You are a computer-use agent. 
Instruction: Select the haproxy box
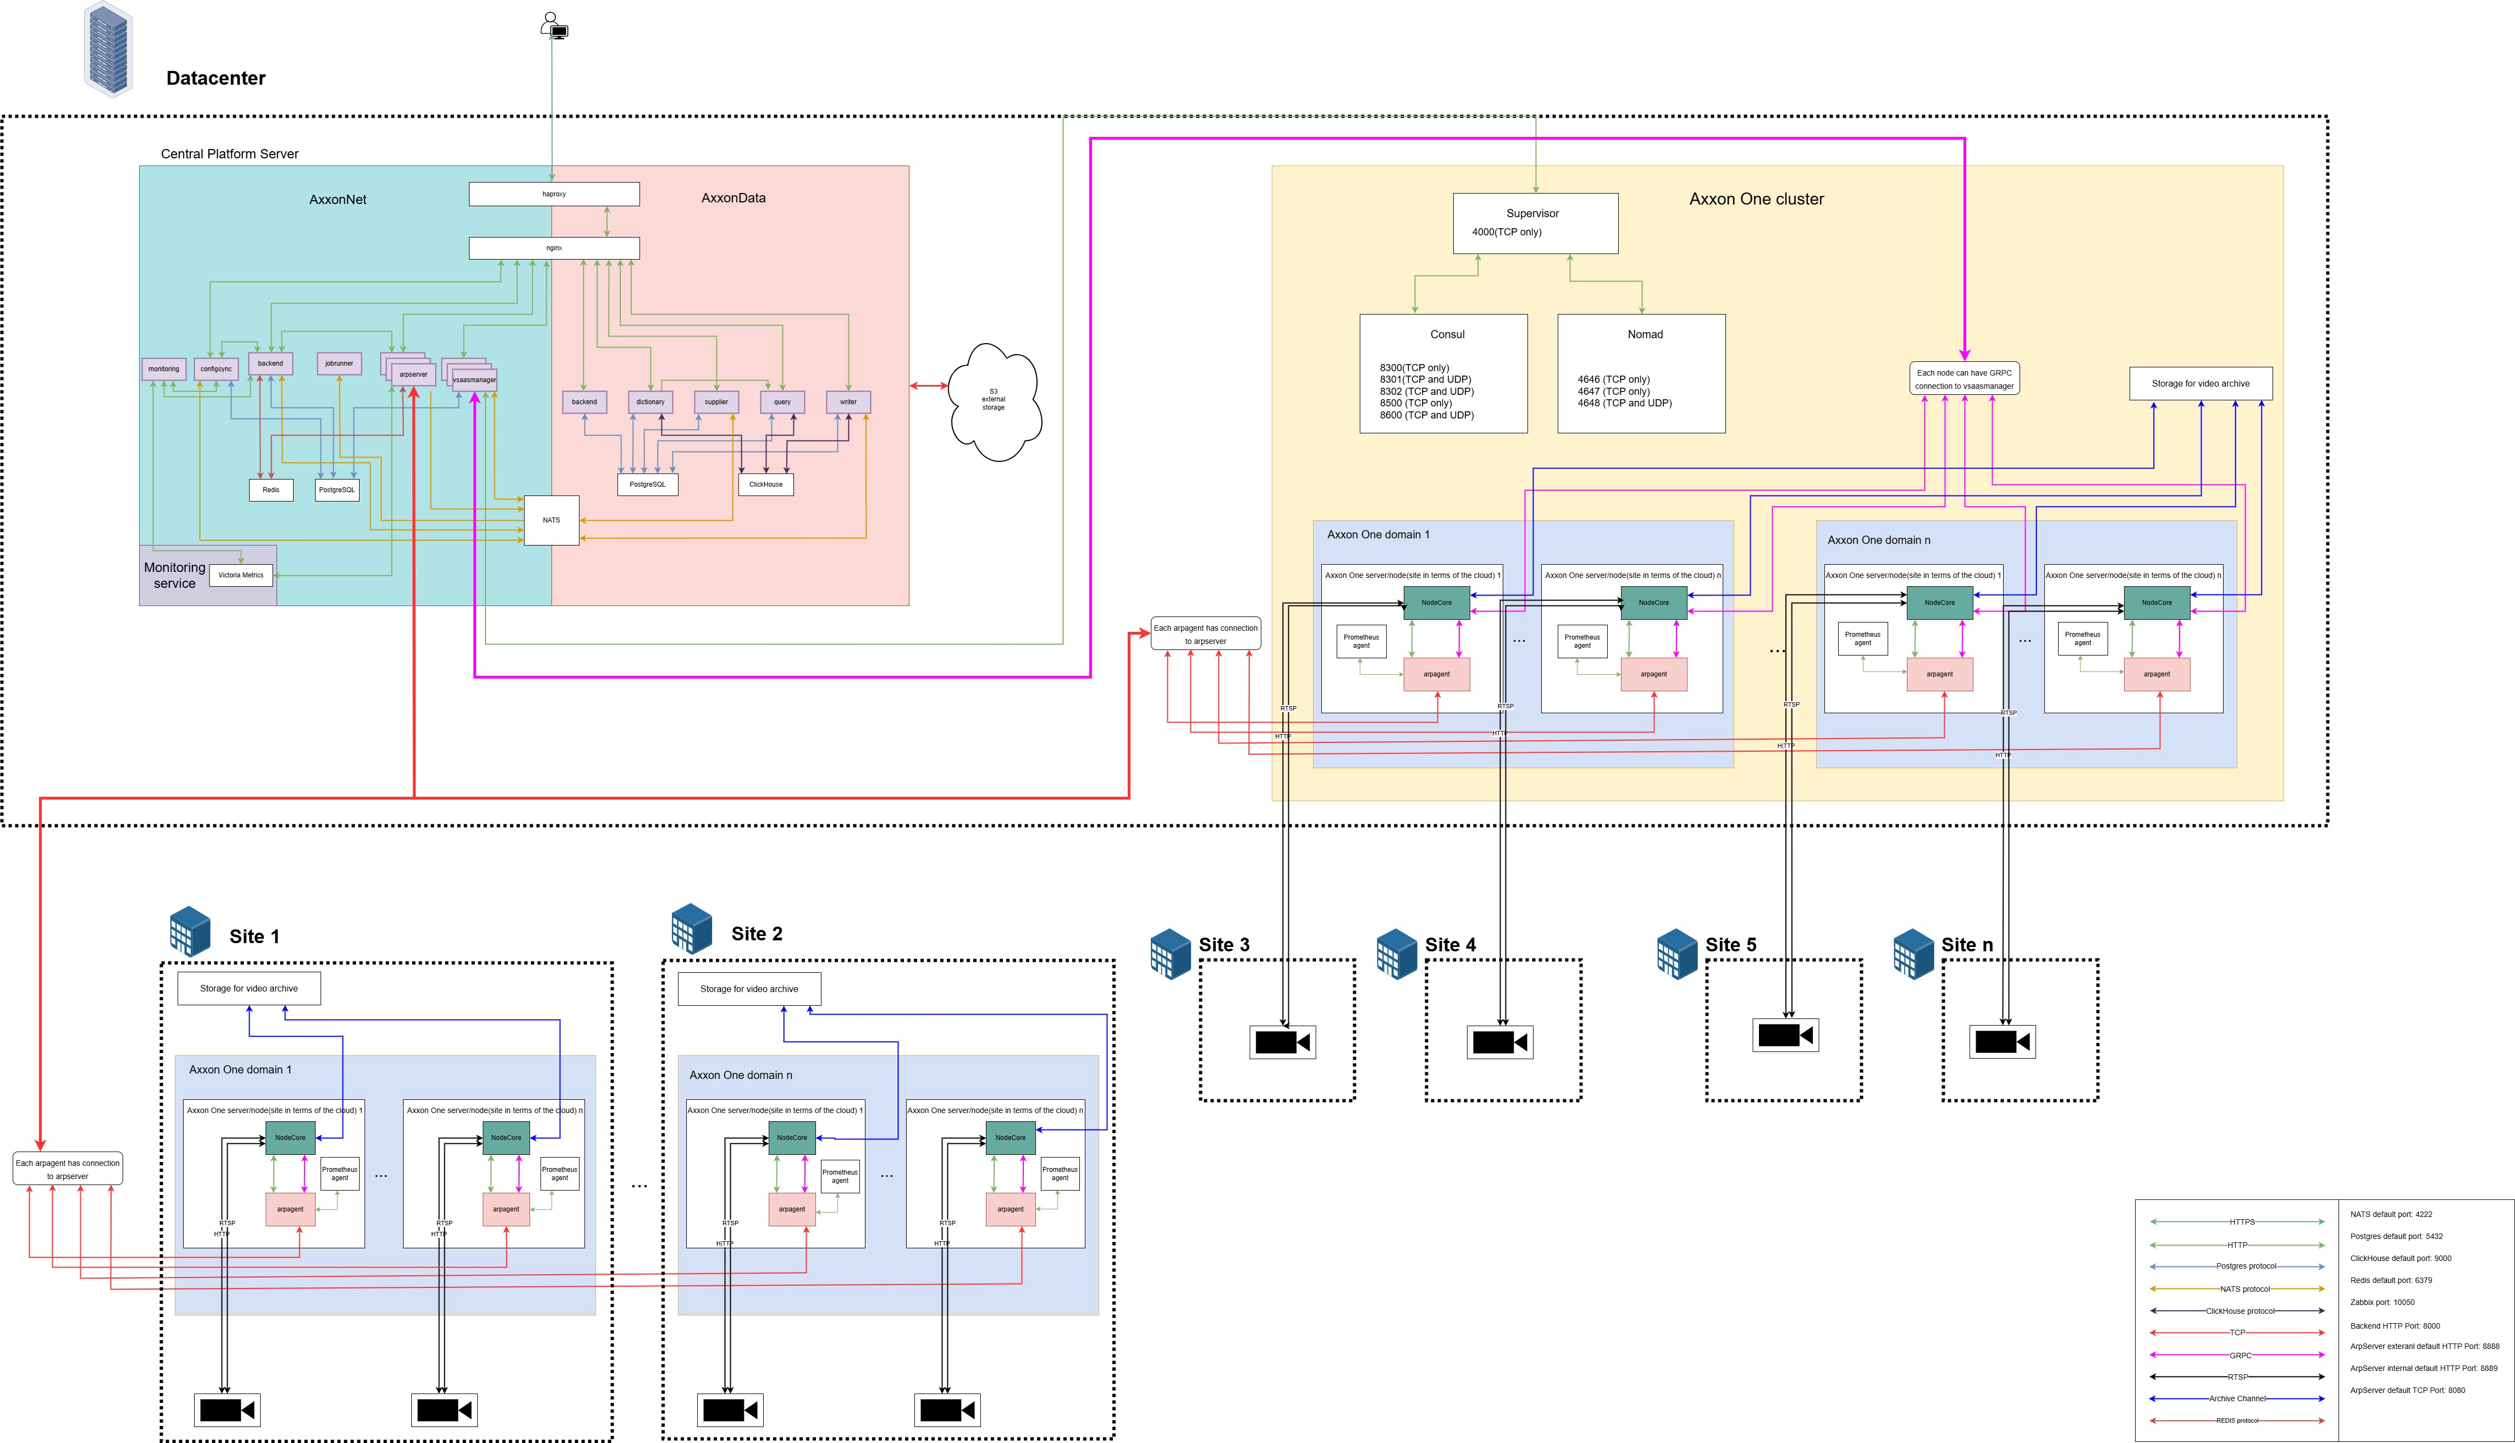(x=554, y=194)
